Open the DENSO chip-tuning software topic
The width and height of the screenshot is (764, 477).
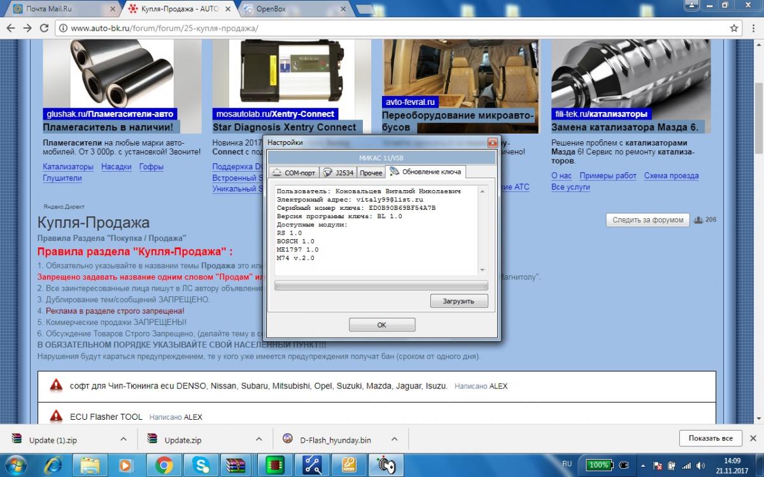(258, 386)
